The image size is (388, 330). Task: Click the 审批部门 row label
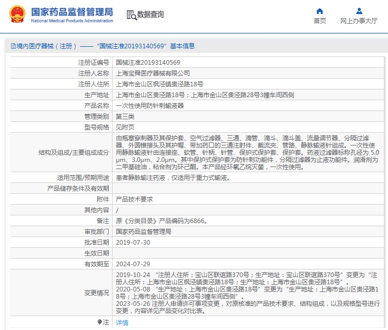97,232
